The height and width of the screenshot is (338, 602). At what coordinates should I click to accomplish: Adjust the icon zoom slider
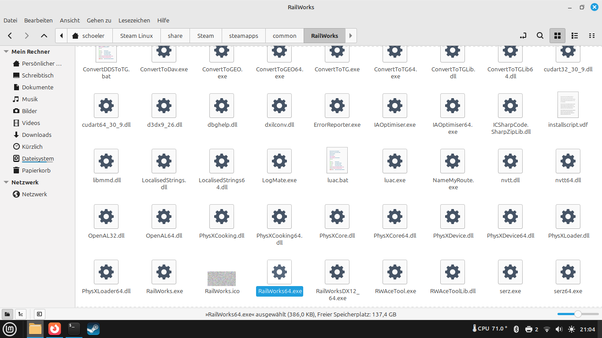[x=577, y=314]
